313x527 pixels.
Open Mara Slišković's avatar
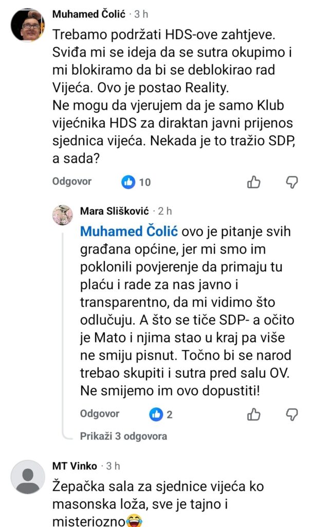pyautogui.click(x=62, y=215)
